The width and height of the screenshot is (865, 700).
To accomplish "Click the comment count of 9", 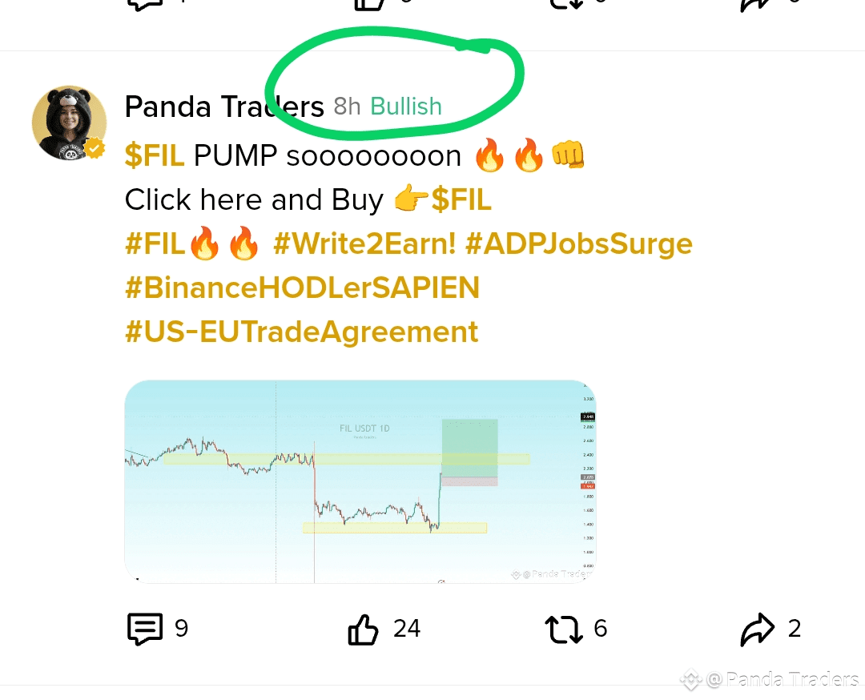I will [x=182, y=629].
